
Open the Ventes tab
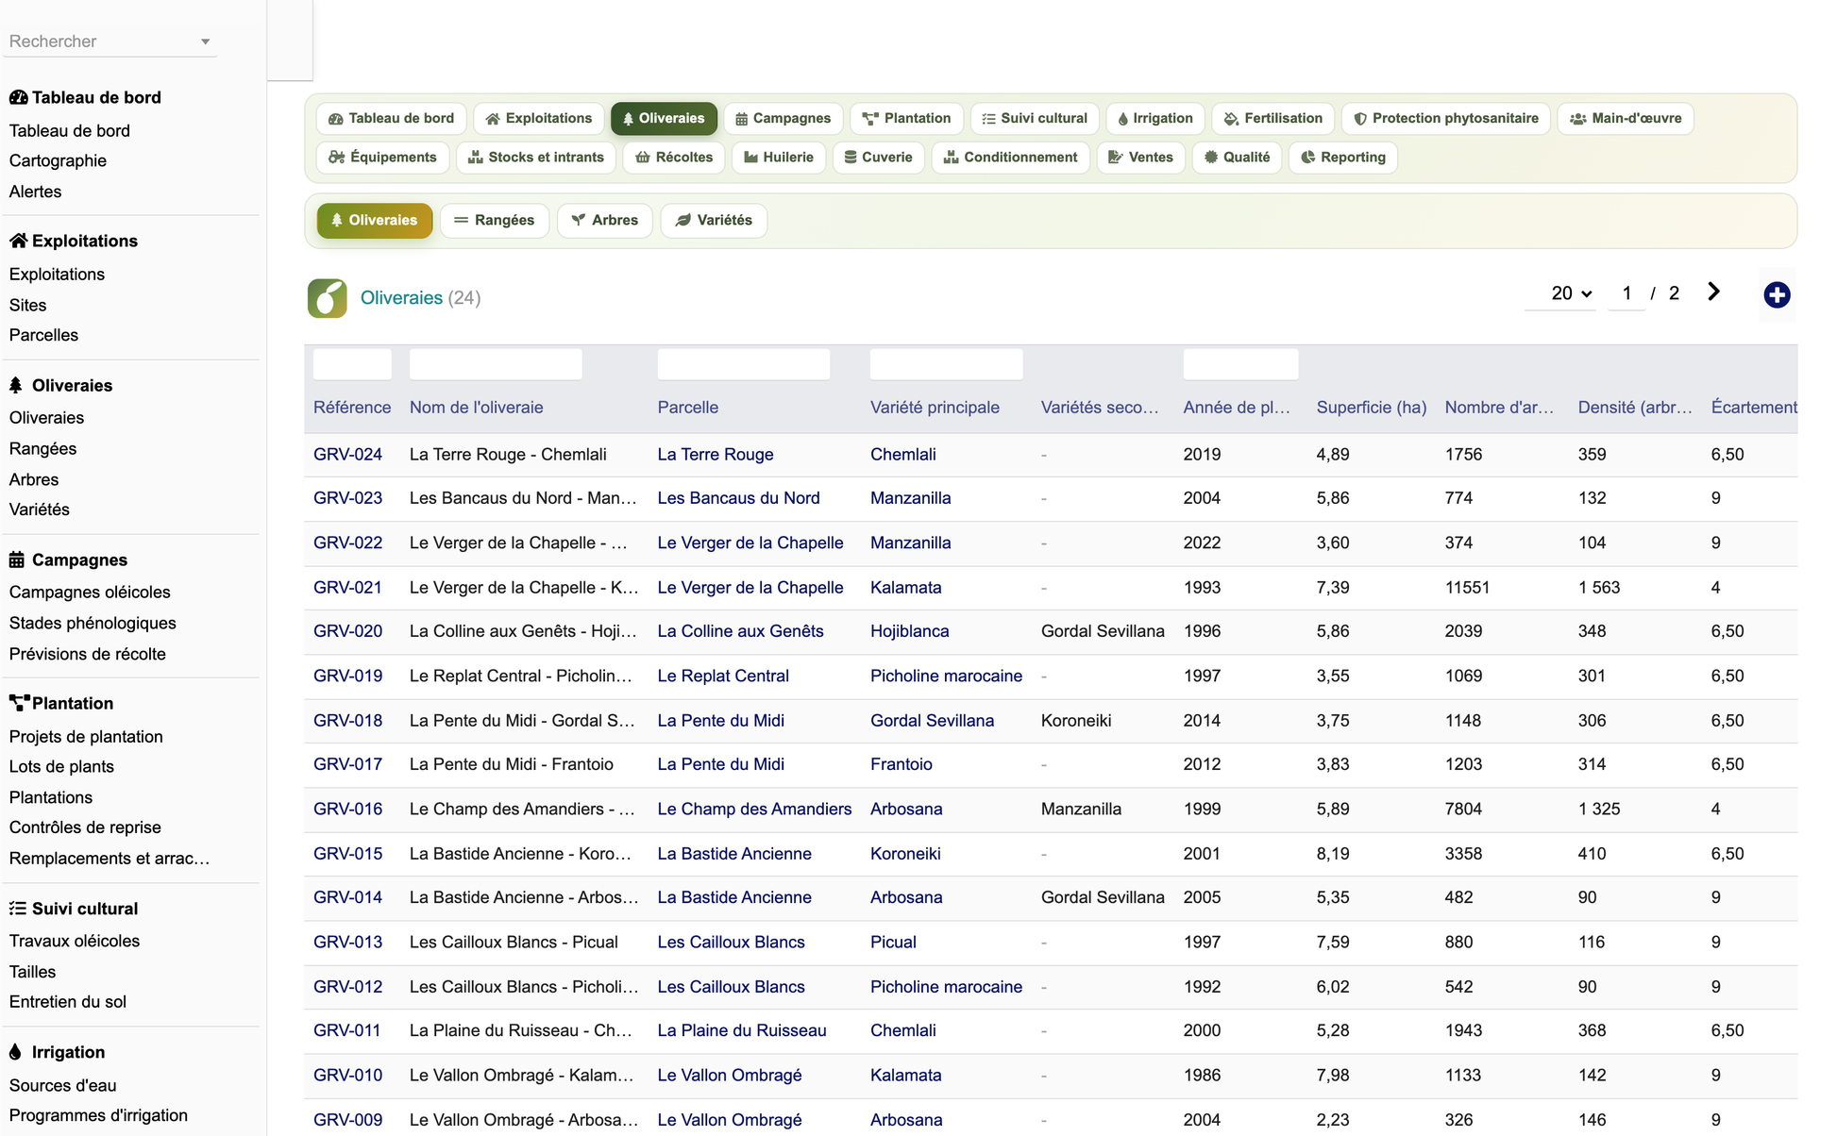pos(1140,157)
